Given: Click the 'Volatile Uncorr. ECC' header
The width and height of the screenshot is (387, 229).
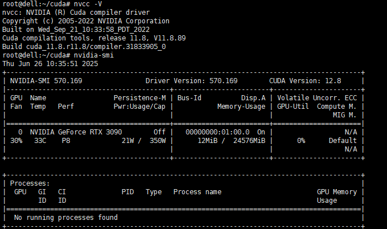Looking at the screenshot, I should click(x=317, y=98).
